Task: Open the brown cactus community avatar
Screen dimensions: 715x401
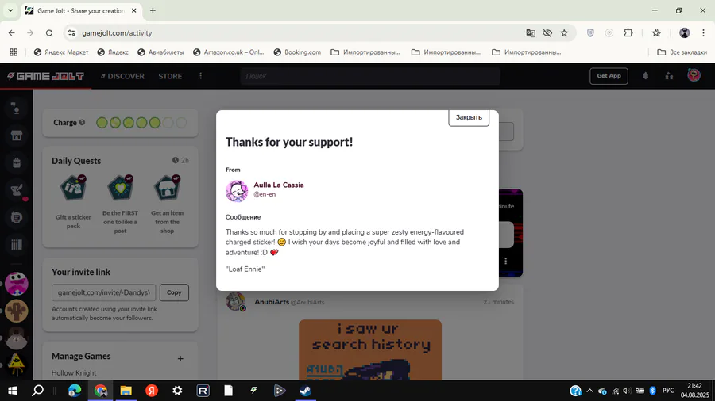Action: point(17,311)
